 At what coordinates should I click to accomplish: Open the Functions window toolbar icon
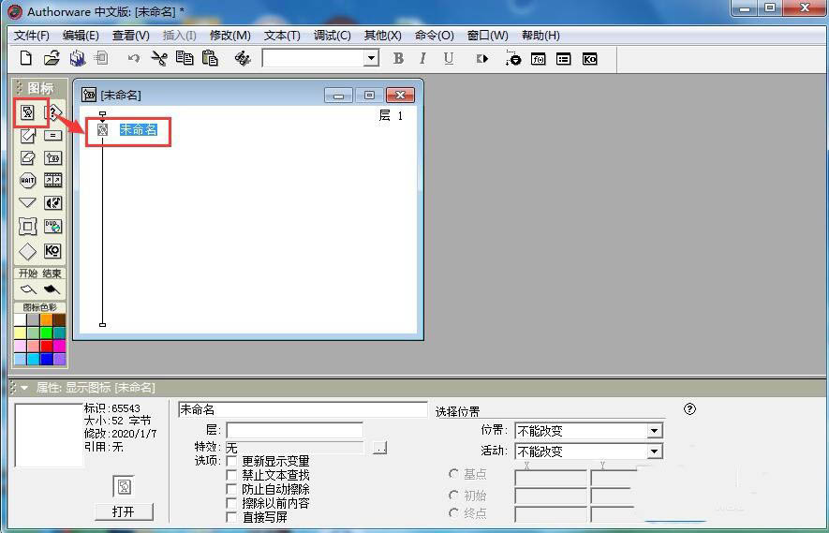539,59
